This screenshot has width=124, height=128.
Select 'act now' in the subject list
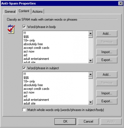pos(29,92)
